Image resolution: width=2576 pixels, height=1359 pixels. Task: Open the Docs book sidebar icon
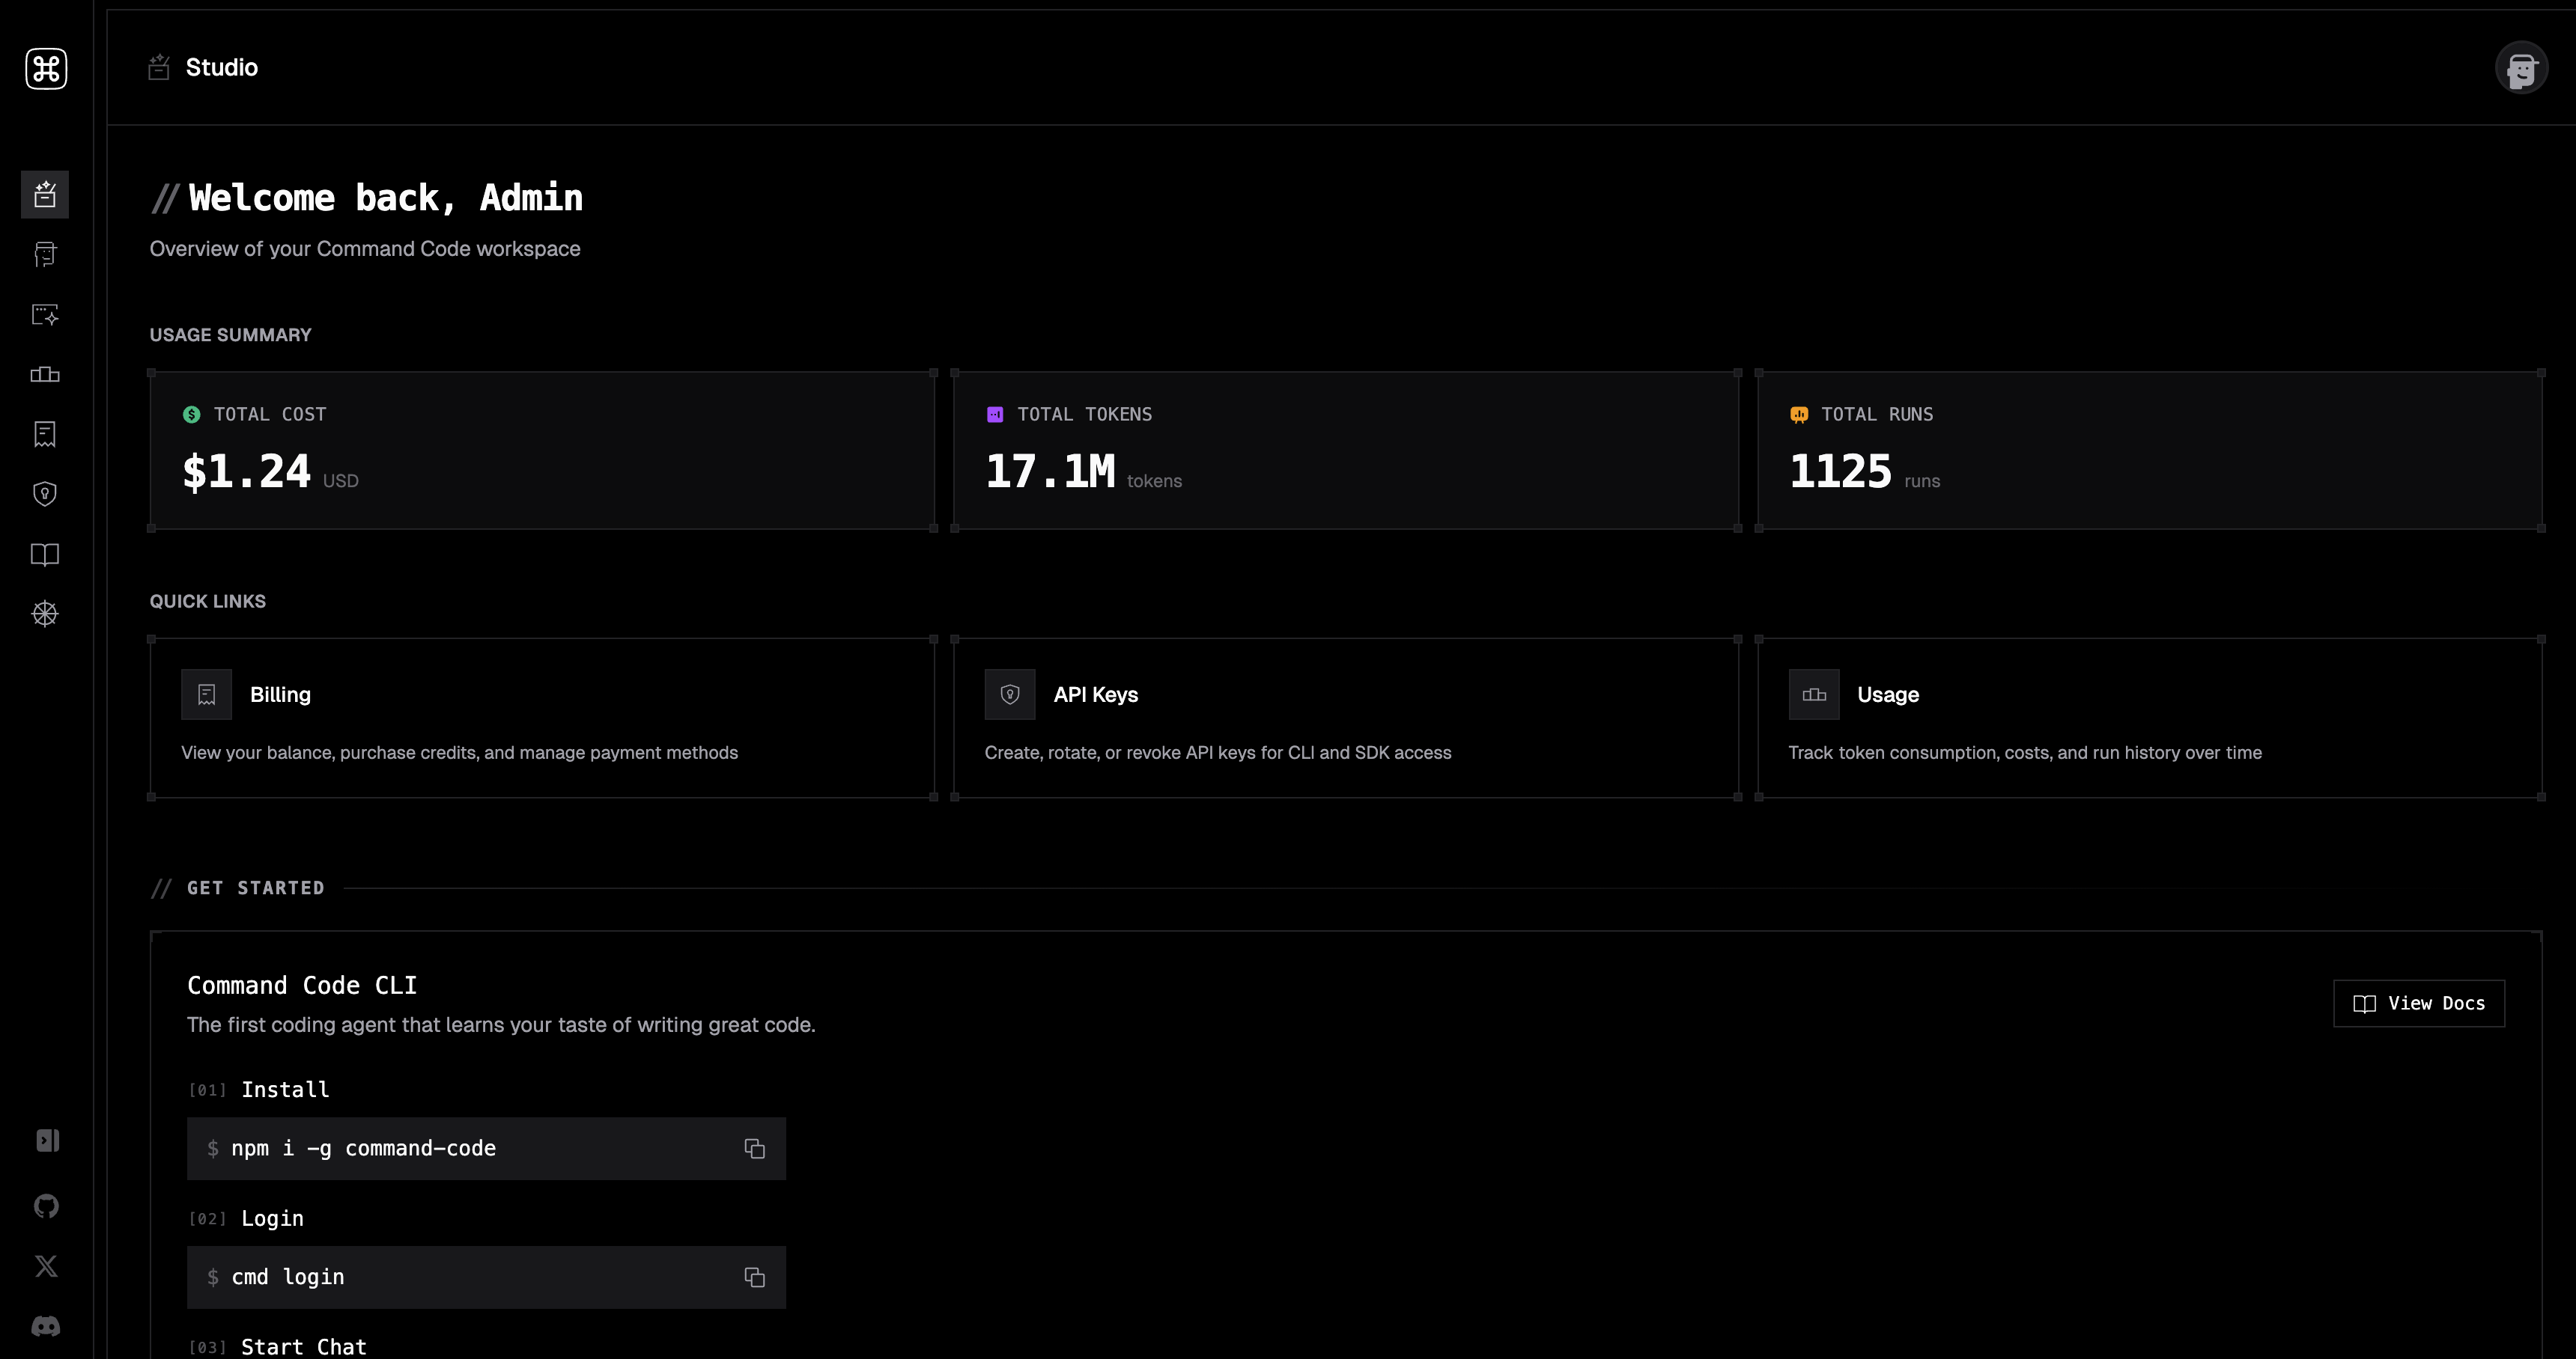pos(45,555)
